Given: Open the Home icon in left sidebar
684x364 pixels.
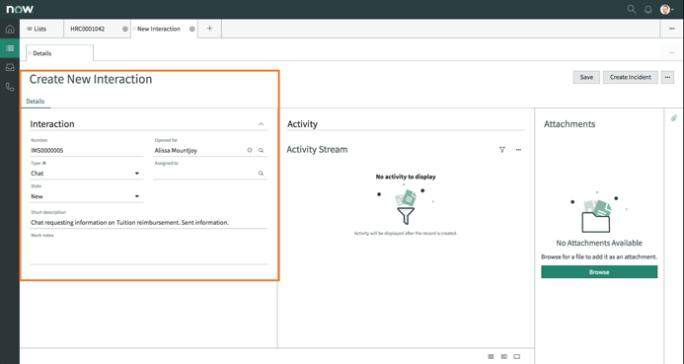Looking at the screenshot, I should click(x=10, y=30).
